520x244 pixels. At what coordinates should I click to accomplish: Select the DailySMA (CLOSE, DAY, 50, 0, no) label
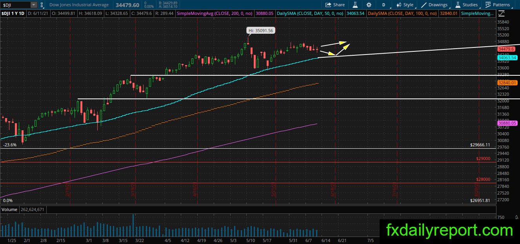tap(310, 13)
